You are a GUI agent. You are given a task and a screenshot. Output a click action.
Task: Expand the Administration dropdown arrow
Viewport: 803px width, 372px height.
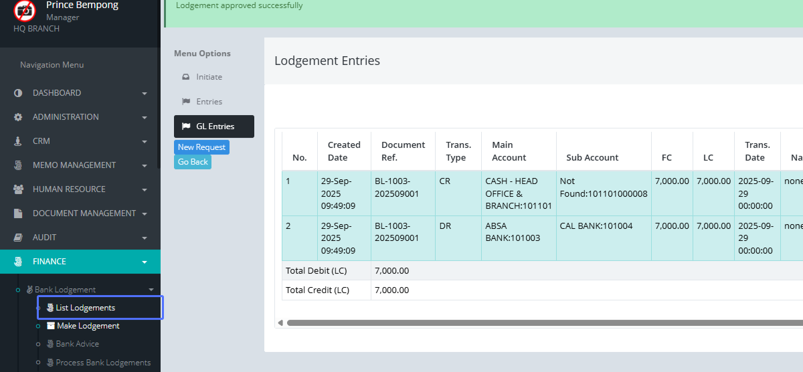(145, 118)
